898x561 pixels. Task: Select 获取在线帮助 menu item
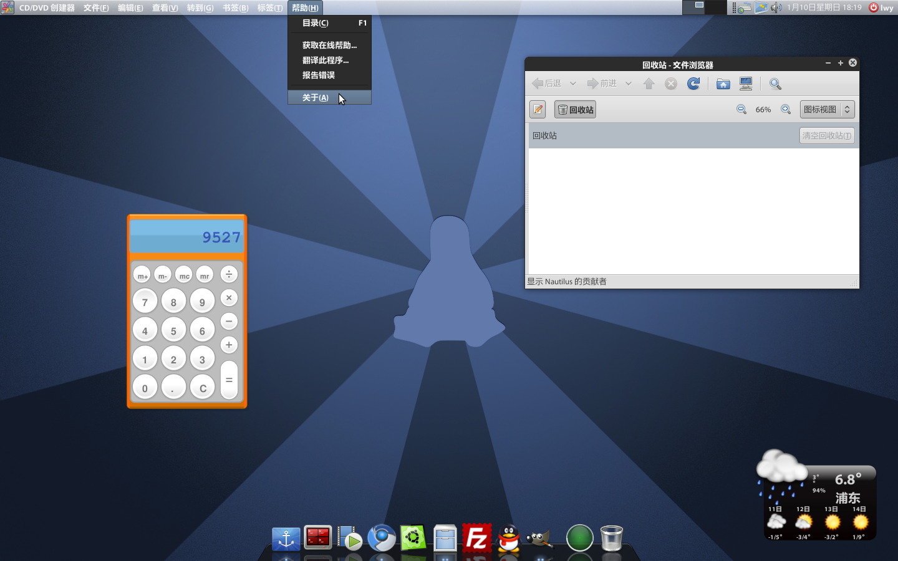tap(330, 46)
